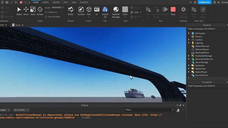
Task: Switch to the HOME ribbon tab
Action: pos(36,2)
